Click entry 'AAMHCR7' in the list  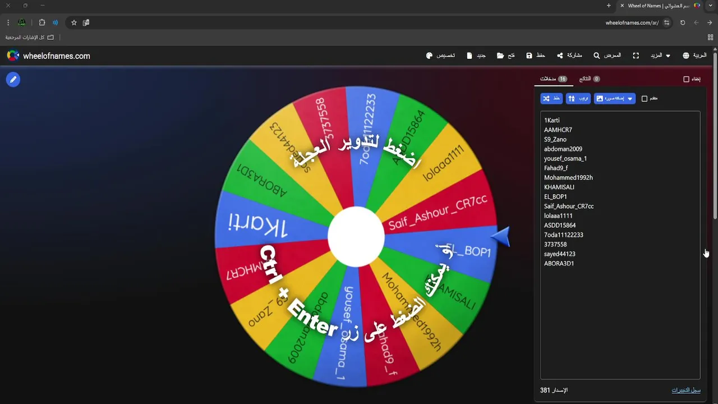coord(558,130)
